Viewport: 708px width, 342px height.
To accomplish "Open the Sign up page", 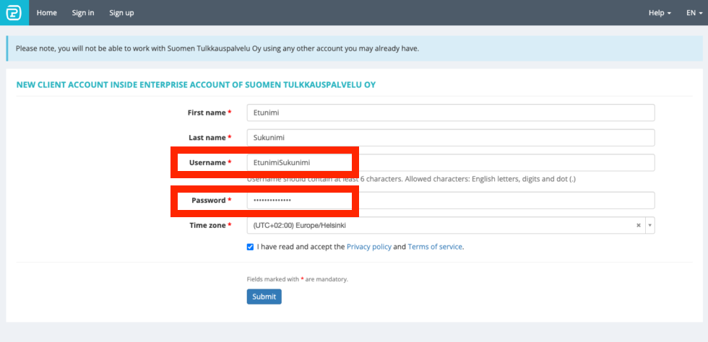I will [x=121, y=13].
